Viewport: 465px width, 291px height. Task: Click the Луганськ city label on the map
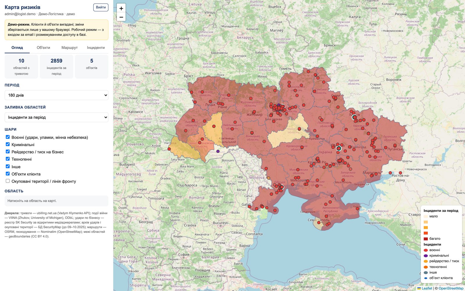coord(395,149)
